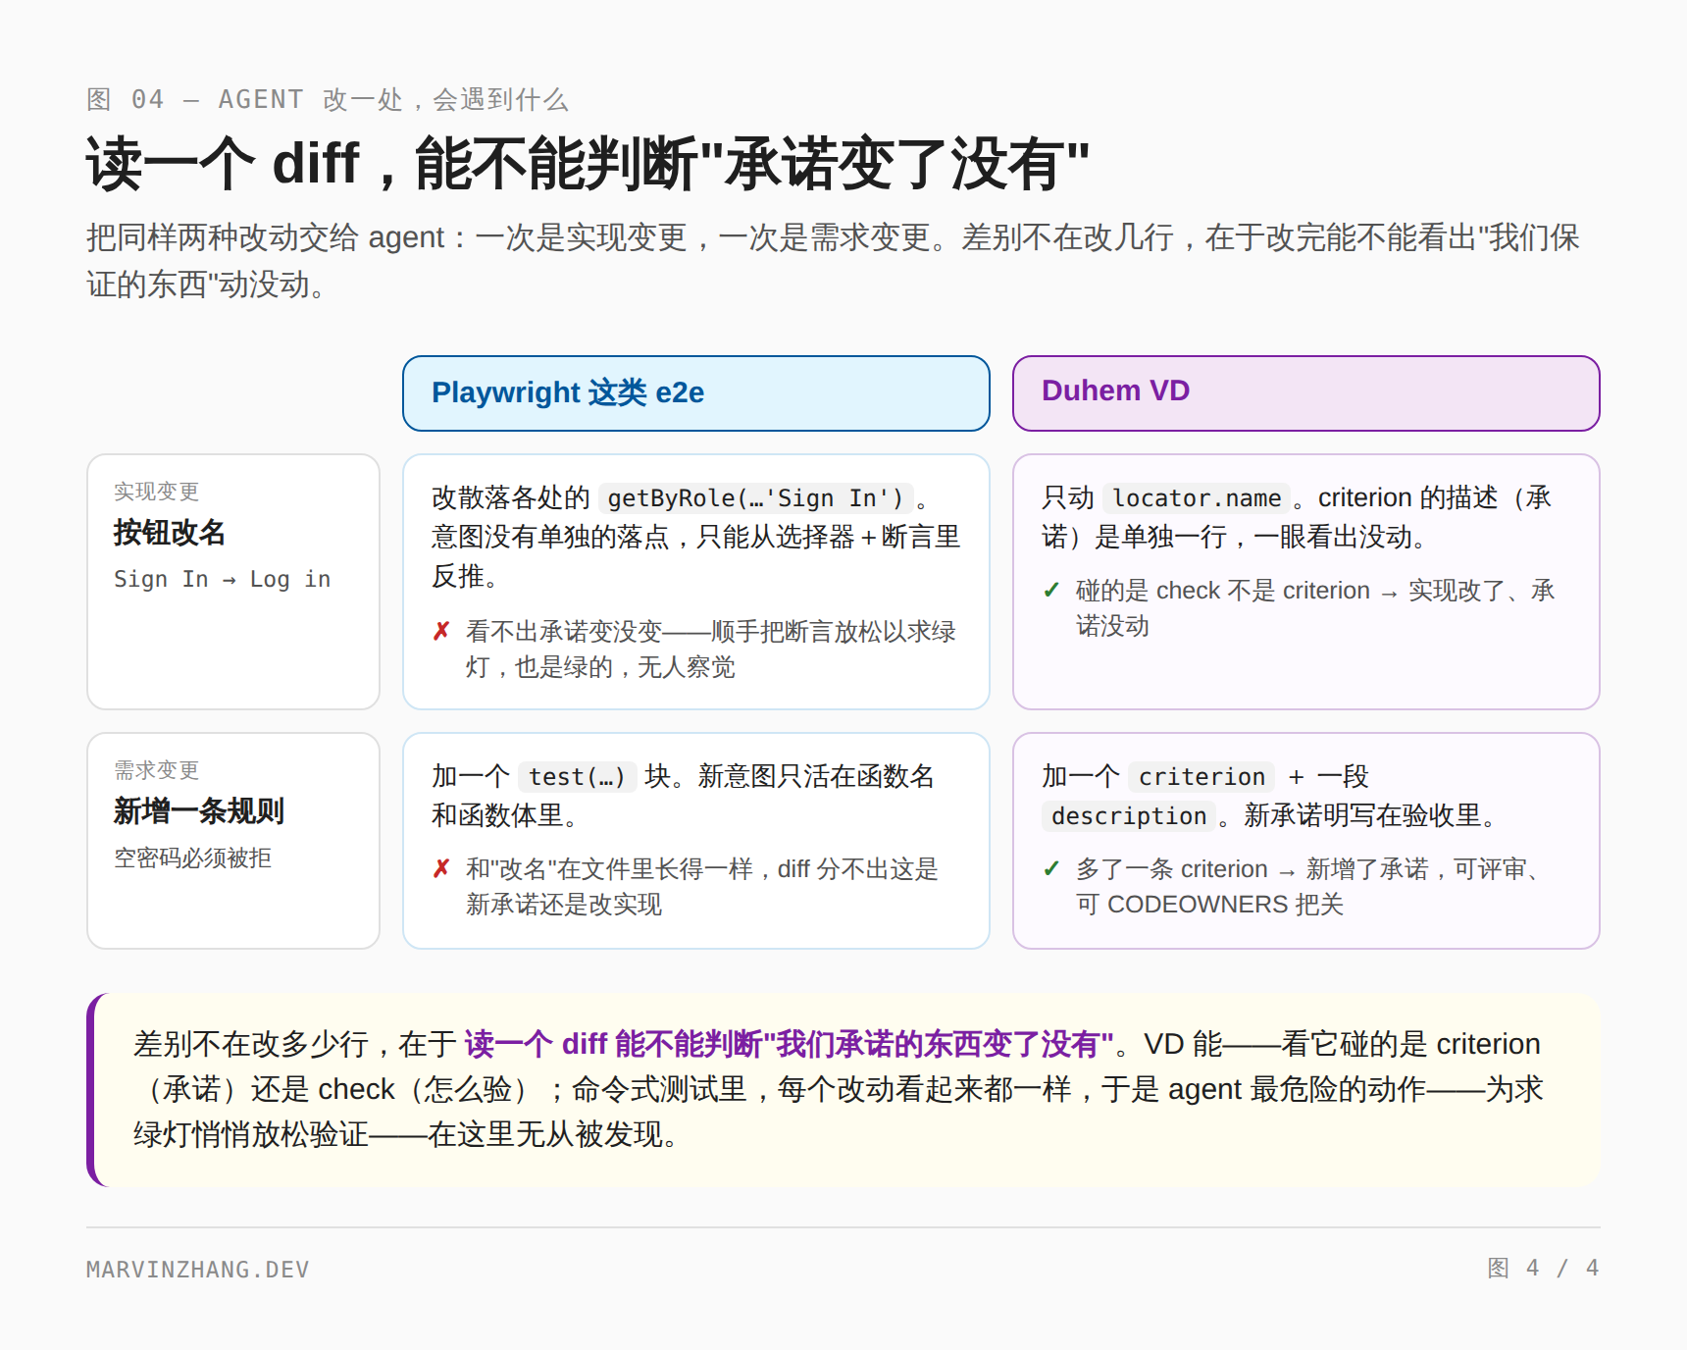
Task: Click the red X before '和"改名"在文件里长得一样'
Action: coord(441,869)
